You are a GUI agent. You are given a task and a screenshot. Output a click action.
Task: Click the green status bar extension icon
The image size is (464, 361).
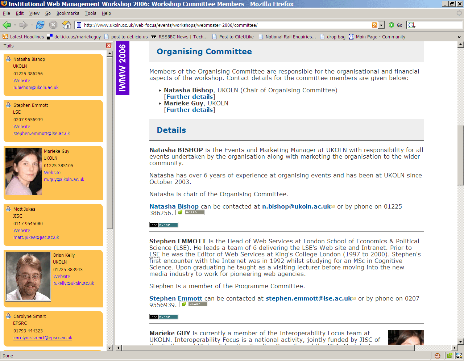tap(450, 356)
